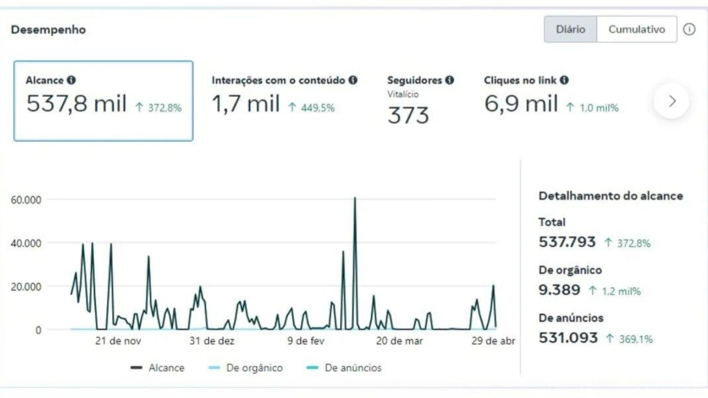Click the De orgânico value 9.389
Screen dimensions: 708x398
point(559,290)
